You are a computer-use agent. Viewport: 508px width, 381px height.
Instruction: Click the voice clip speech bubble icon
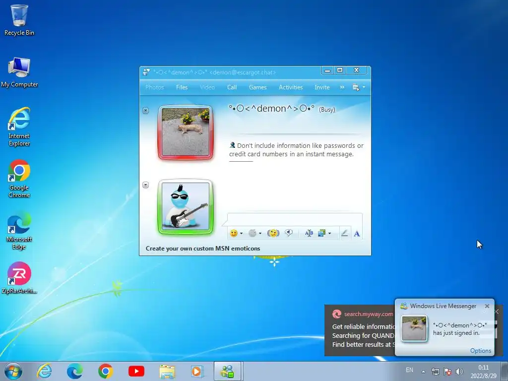(289, 233)
